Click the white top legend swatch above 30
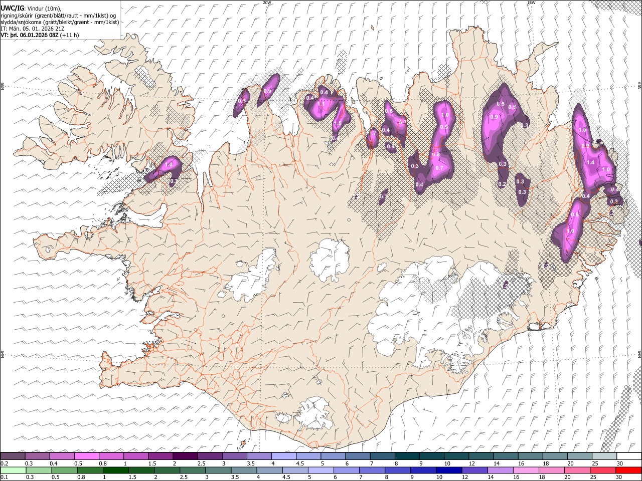Image resolution: width=642 pixels, height=481 pixels. click(x=628, y=456)
